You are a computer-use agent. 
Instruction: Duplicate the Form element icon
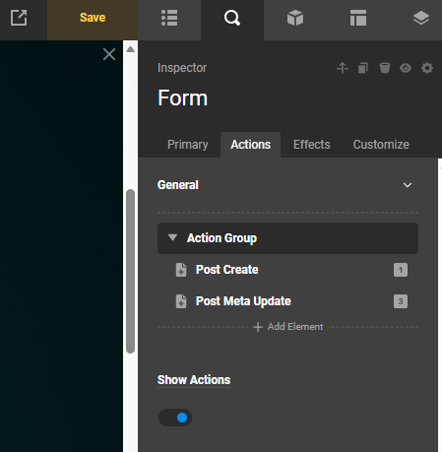tap(363, 68)
